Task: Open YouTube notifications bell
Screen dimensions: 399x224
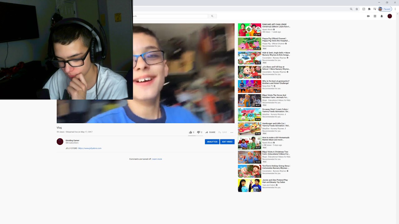Action: (382, 16)
